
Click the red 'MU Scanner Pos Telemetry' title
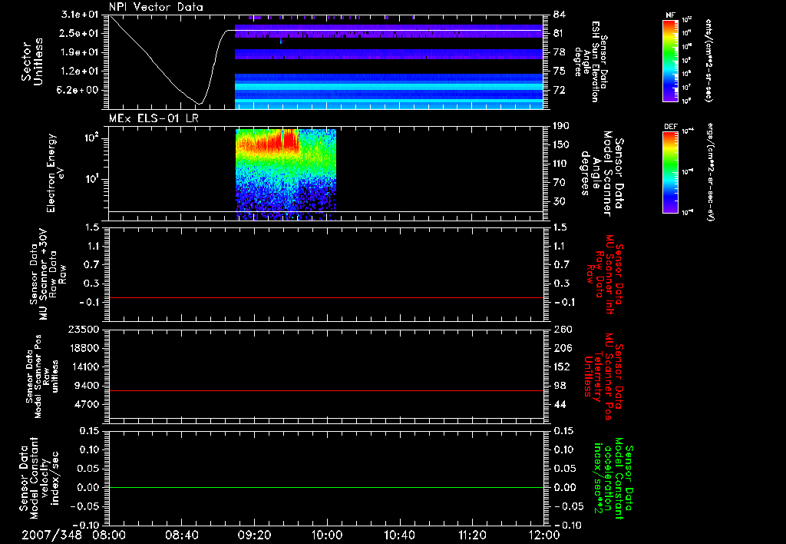[603, 376]
